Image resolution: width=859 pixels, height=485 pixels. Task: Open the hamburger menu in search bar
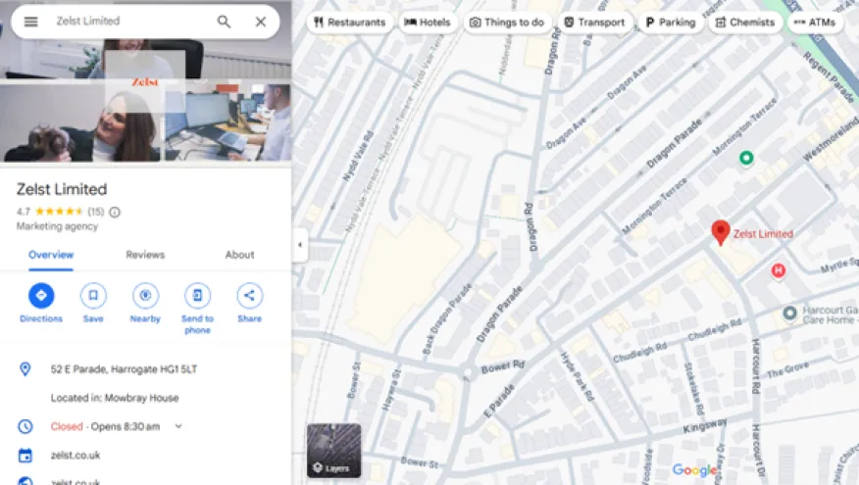[x=31, y=22]
